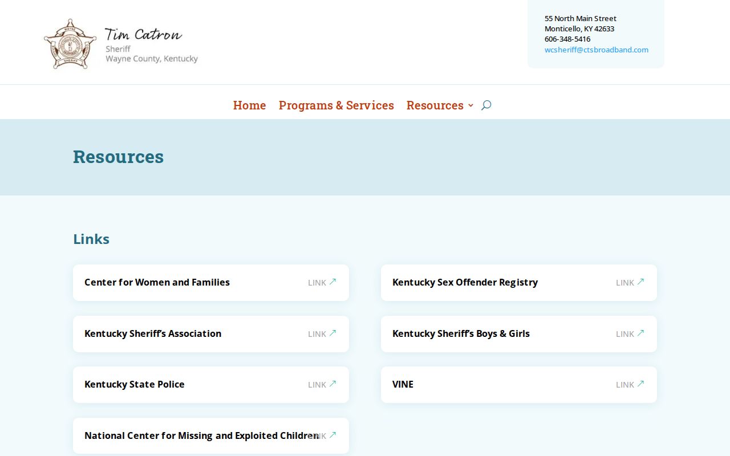Image resolution: width=730 pixels, height=456 pixels.
Task: Open Kentucky Sheriff's Association title
Action: tap(153, 333)
